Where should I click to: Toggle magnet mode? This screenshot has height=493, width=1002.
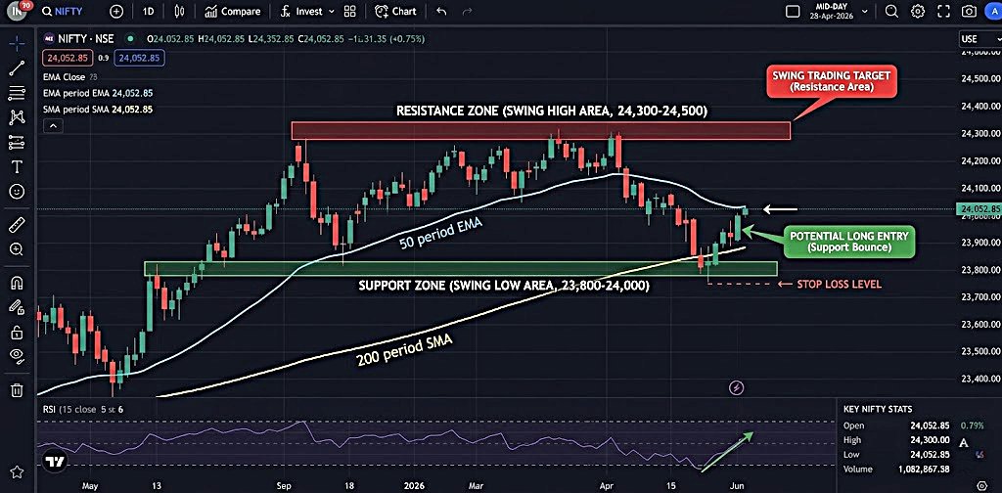coord(18,283)
